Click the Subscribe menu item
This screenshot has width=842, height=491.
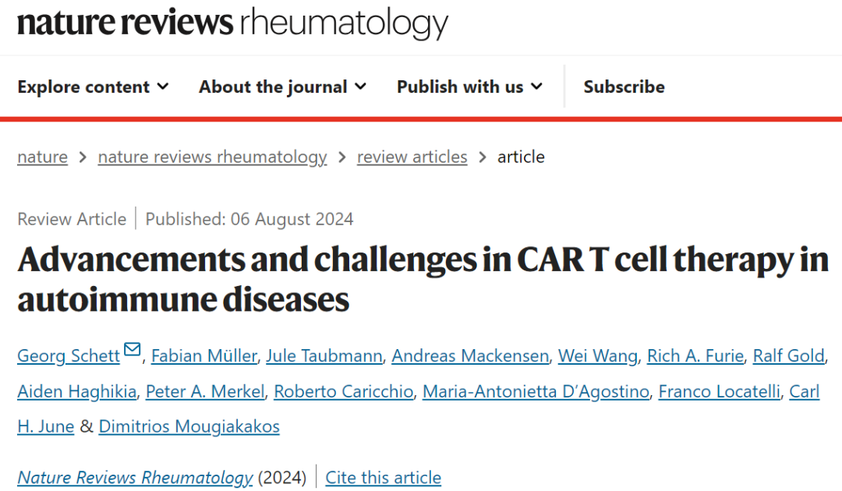tap(624, 87)
